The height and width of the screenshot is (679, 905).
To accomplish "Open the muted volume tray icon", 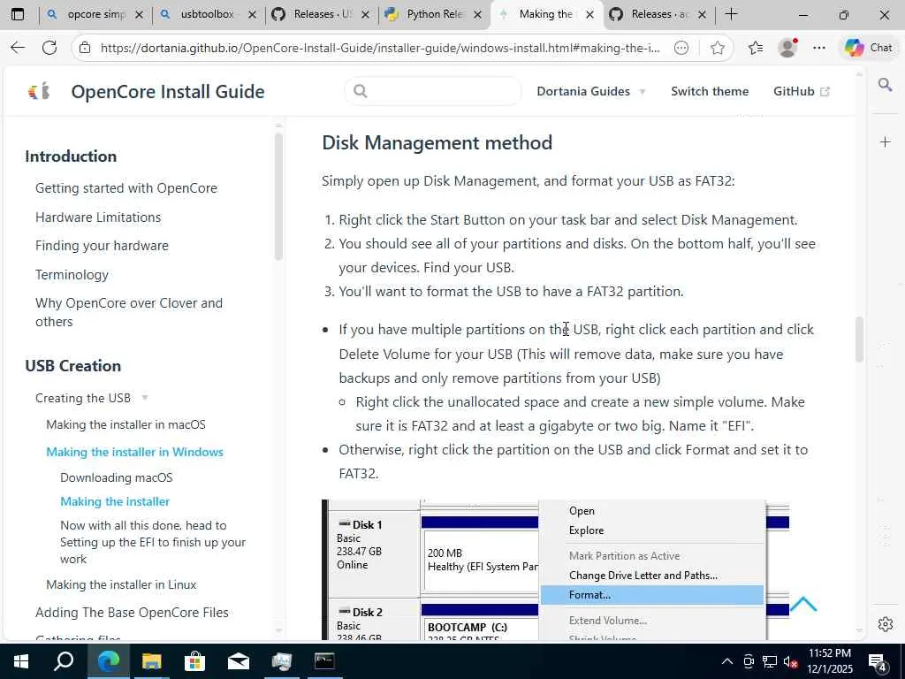I will tap(791, 661).
